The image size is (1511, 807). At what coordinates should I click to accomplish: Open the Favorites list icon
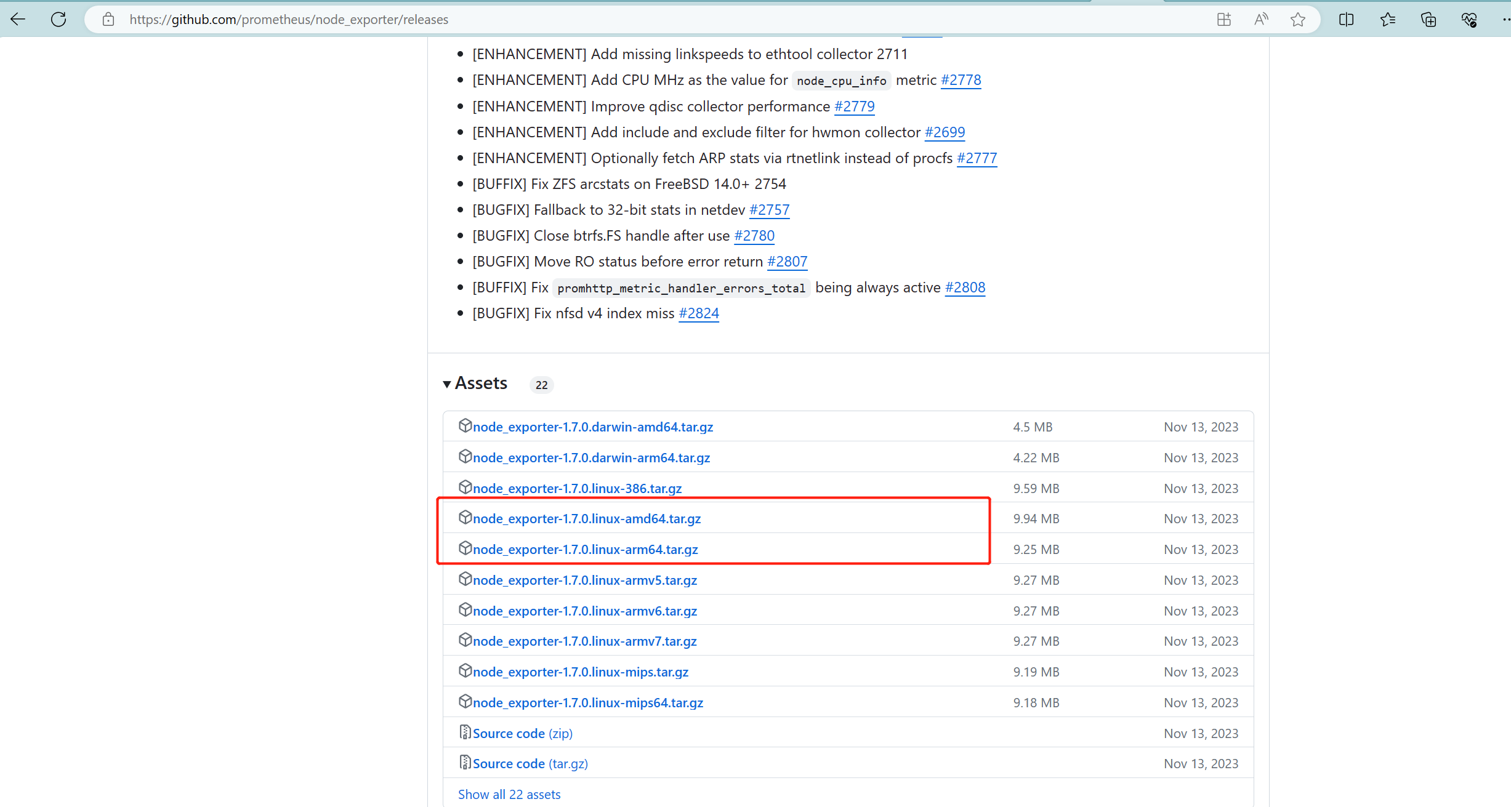pyautogui.click(x=1388, y=19)
